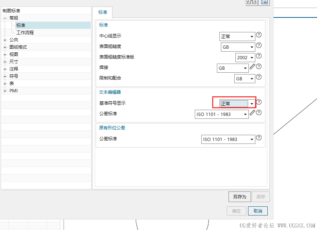
Task: Click the 确定 button
Action: (236, 211)
